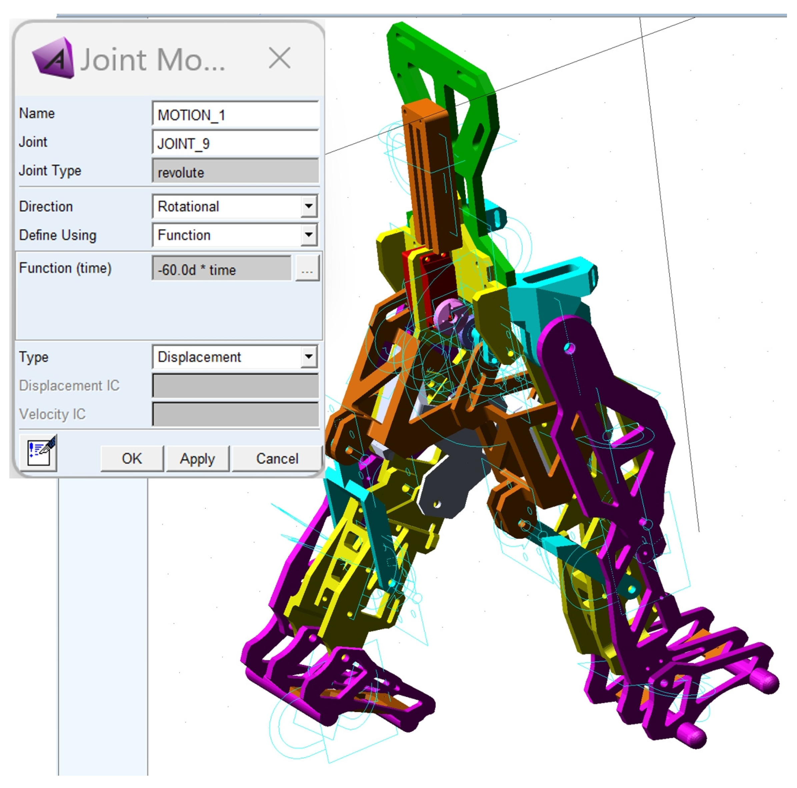Select the orange servo block on top
Screen dimensions: 797x788
[x=429, y=173]
